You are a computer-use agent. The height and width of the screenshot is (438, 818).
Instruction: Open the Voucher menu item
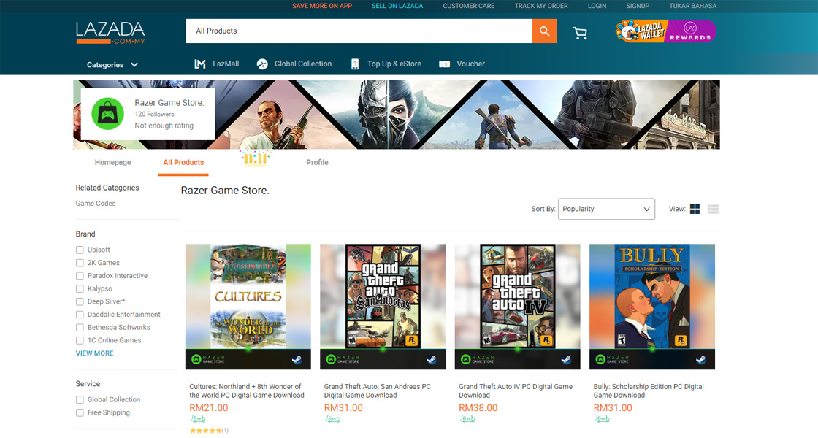[x=470, y=64]
